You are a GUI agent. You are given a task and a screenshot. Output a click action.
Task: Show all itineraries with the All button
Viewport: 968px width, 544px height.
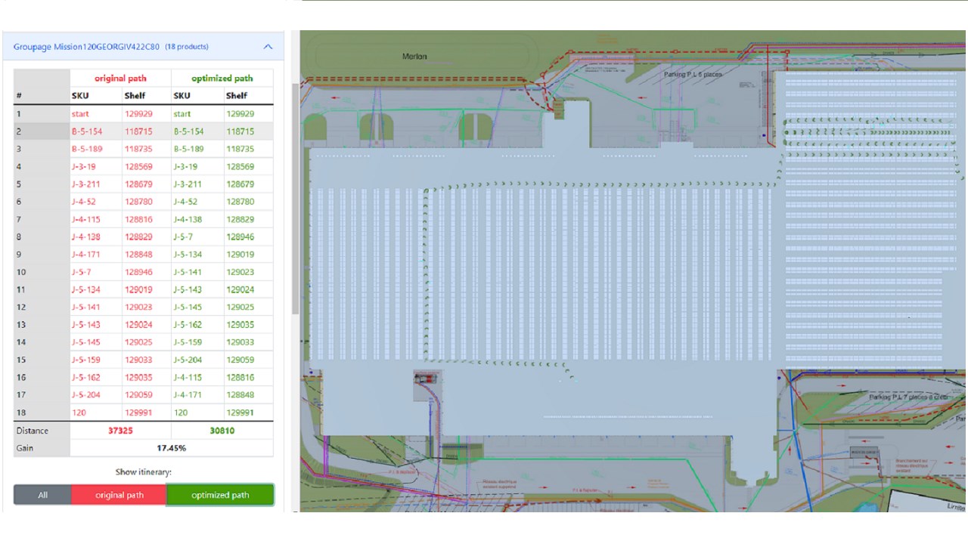[x=42, y=495]
